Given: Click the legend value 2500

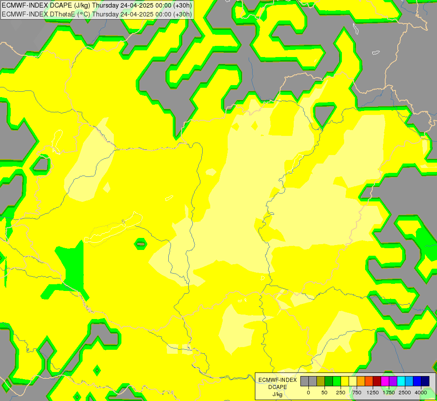Looking at the screenshot, I should [x=405, y=393].
